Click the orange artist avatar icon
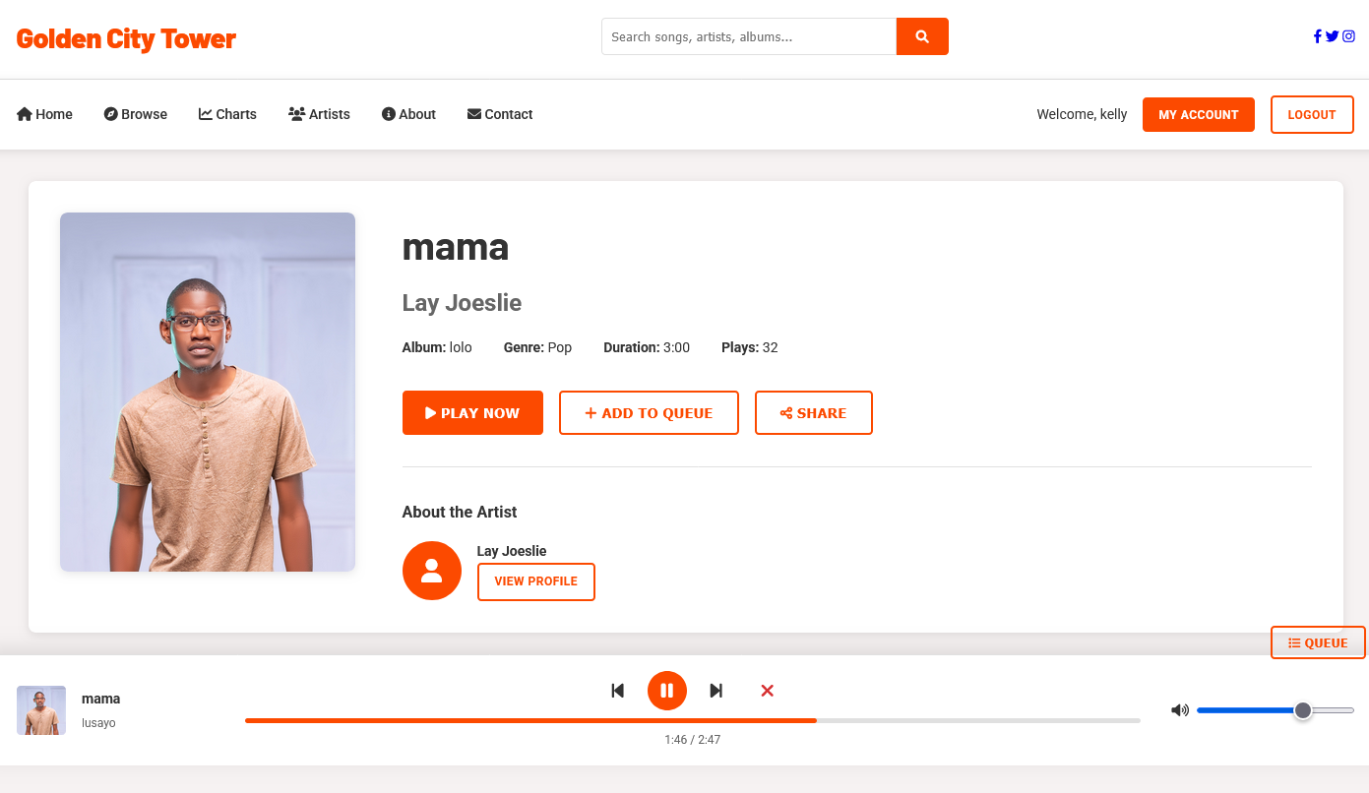Screen dimensions: 1369x793 click(x=432, y=571)
